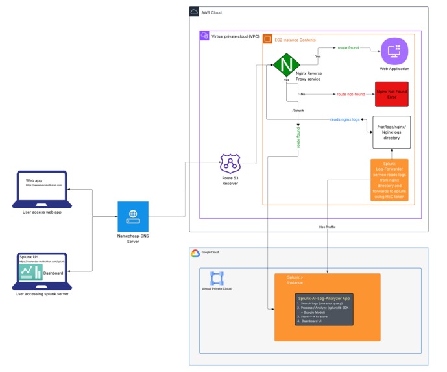
Task: Click the Splunk URL link on laptop screen
Action: pyautogui.click(x=42, y=262)
